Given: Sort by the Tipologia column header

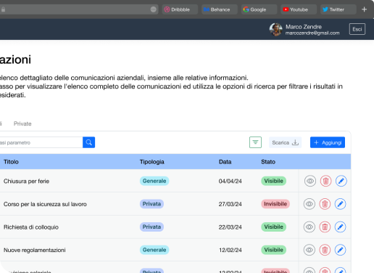Looking at the screenshot, I should pyautogui.click(x=152, y=162).
